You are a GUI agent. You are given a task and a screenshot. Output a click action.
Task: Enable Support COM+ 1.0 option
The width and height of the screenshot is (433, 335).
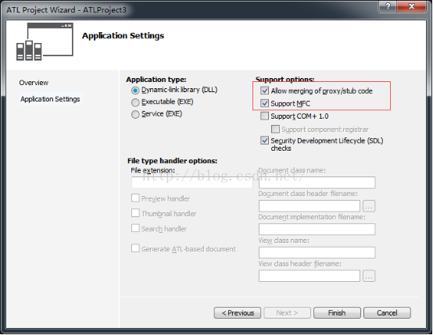pyautogui.click(x=264, y=116)
